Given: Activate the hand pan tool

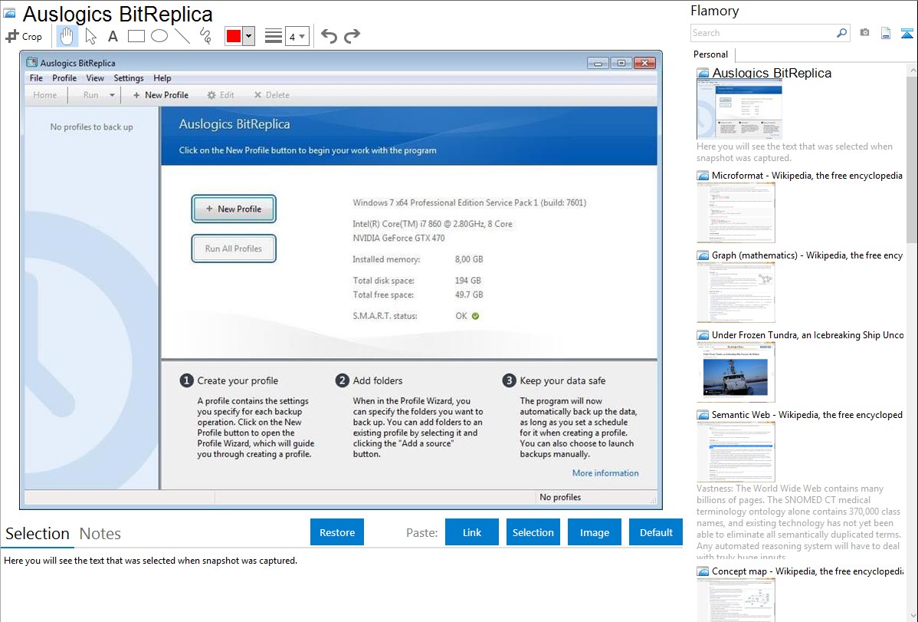Looking at the screenshot, I should (x=67, y=36).
